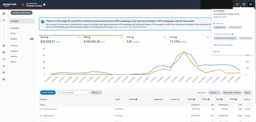
Task: Click the Spend metric info icon
Action: pyautogui.click(x=47, y=37)
